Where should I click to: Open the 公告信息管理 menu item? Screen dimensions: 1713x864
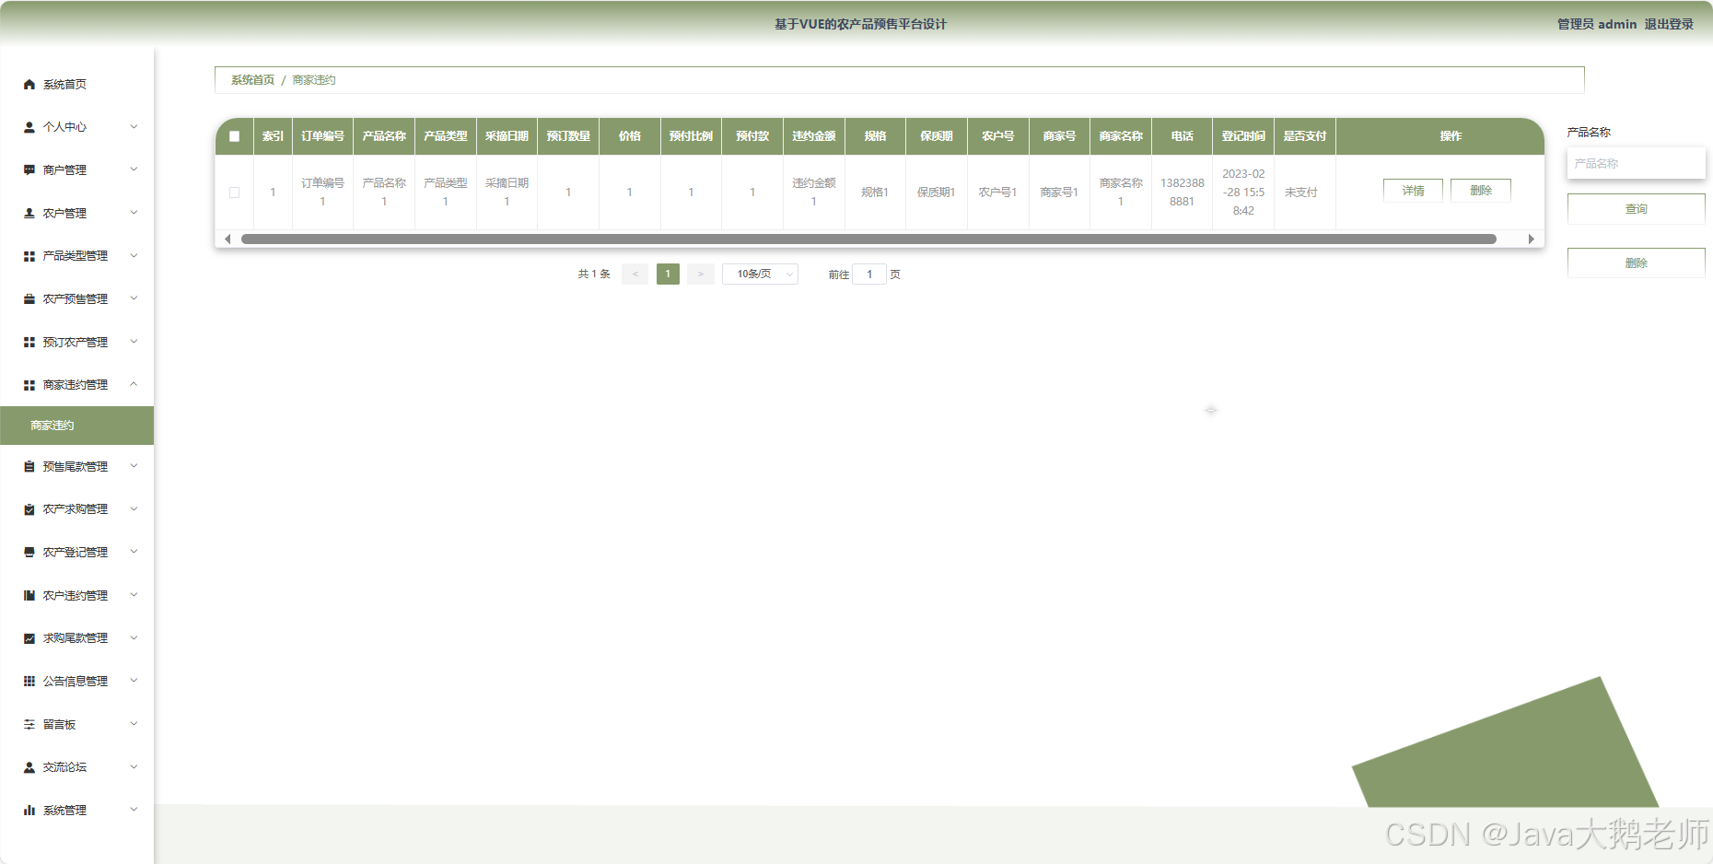77,682
